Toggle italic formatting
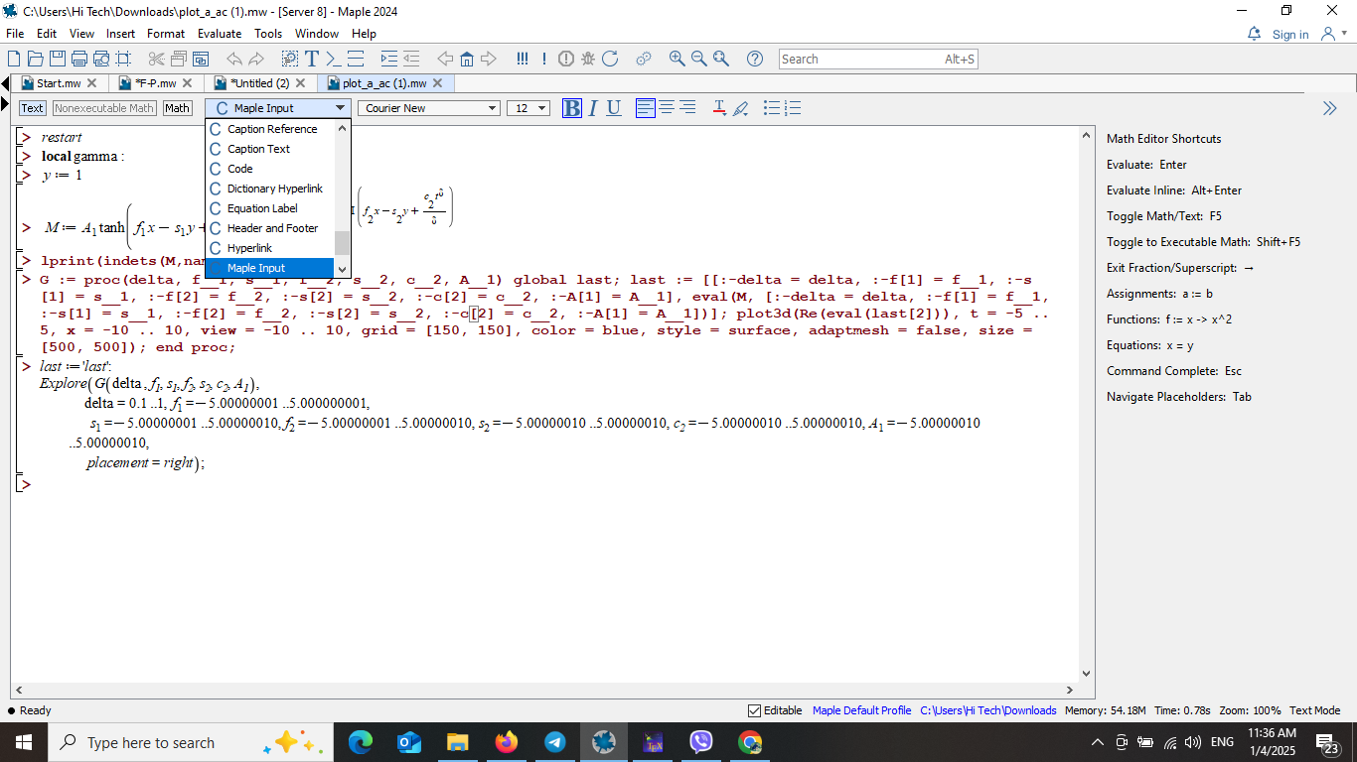The width and height of the screenshot is (1357, 762). [x=593, y=108]
